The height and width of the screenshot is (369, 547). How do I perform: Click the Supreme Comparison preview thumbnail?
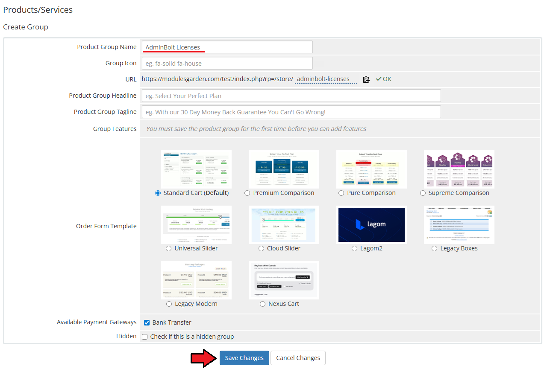tap(459, 169)
